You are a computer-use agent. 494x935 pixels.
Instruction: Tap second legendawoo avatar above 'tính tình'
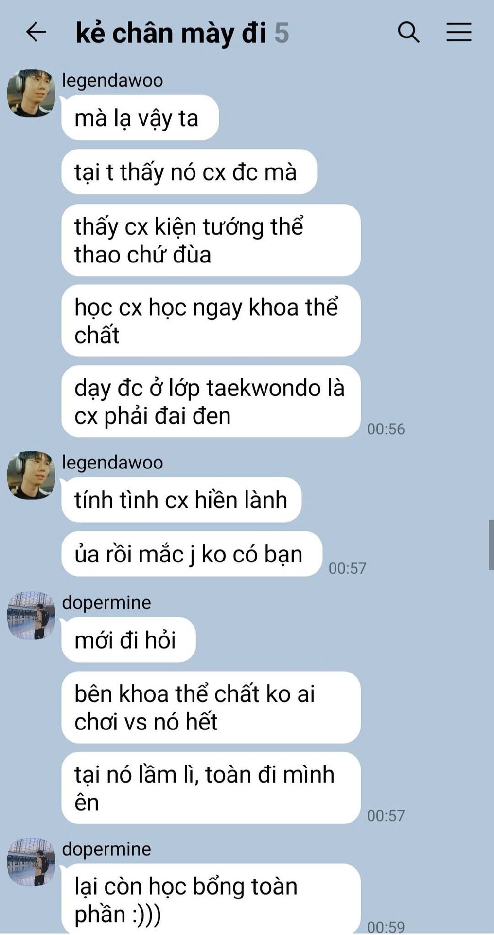point(31,475)
